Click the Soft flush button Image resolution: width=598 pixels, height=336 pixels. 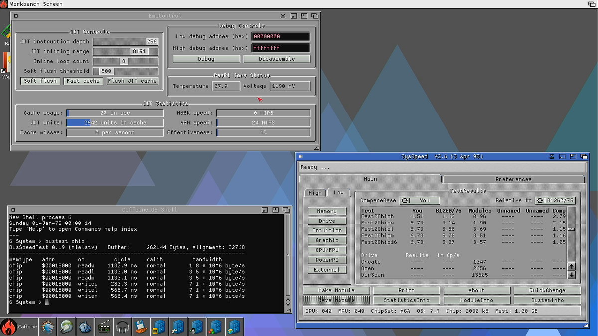[40, 81]
